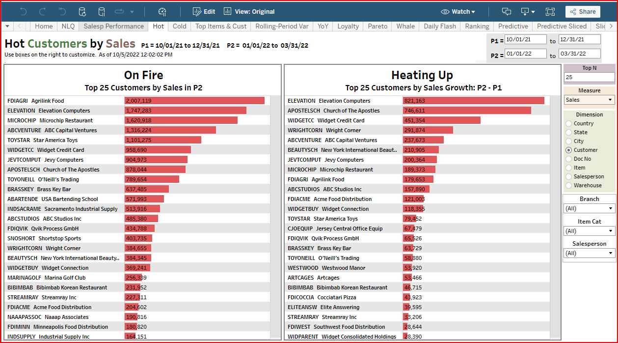
Task: Select the Salesperson dimension radio button
Action: 569,177
